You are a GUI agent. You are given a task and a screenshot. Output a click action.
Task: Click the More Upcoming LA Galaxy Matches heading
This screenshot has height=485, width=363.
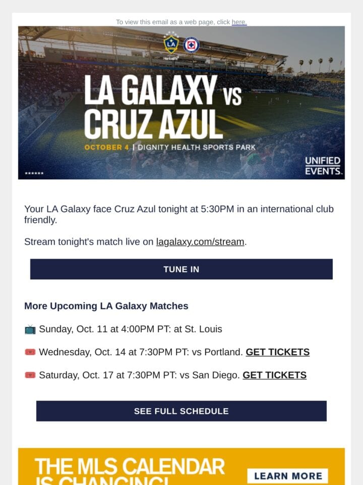pos(106,306)
